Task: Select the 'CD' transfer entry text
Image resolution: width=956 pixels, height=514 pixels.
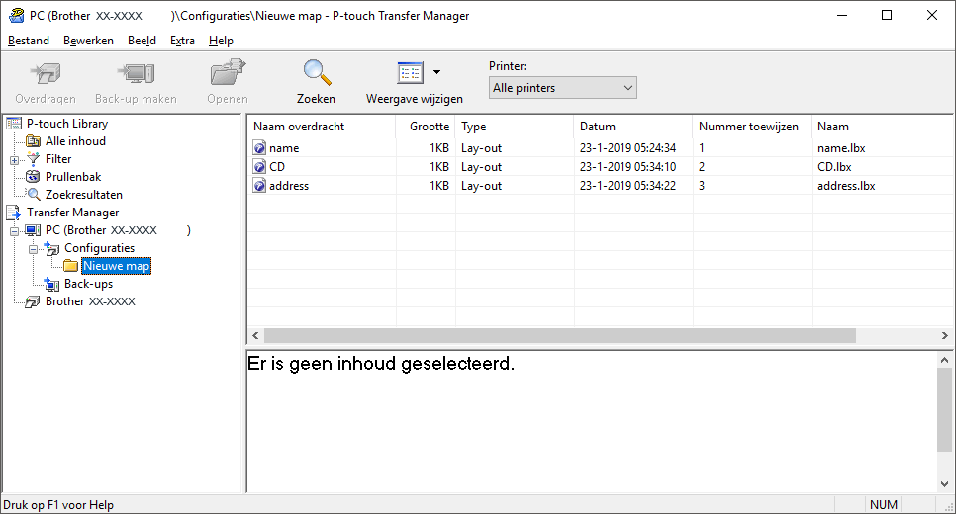Action: (x=277, y=167)
